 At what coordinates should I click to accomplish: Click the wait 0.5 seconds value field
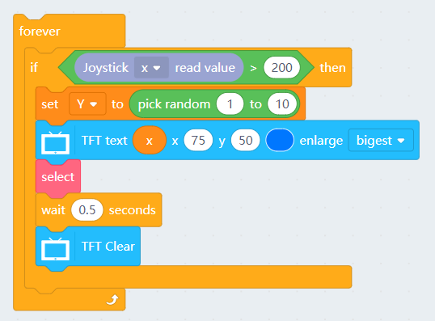pyautogui.click(x=87, y=210)
